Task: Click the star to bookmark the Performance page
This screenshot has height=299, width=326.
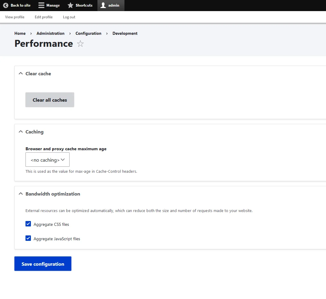Action: coord(80,44)
